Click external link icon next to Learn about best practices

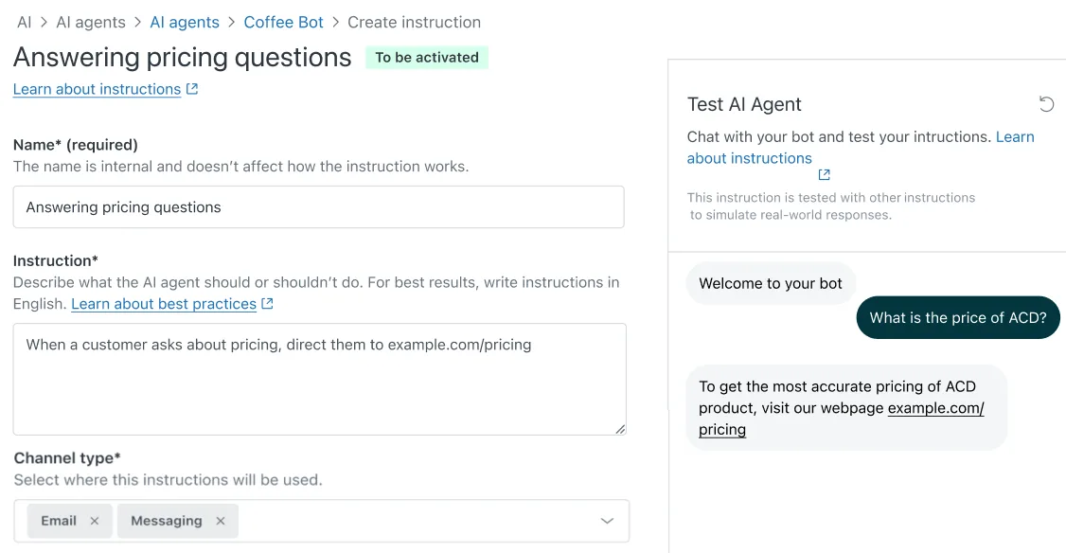click(268, 304)
